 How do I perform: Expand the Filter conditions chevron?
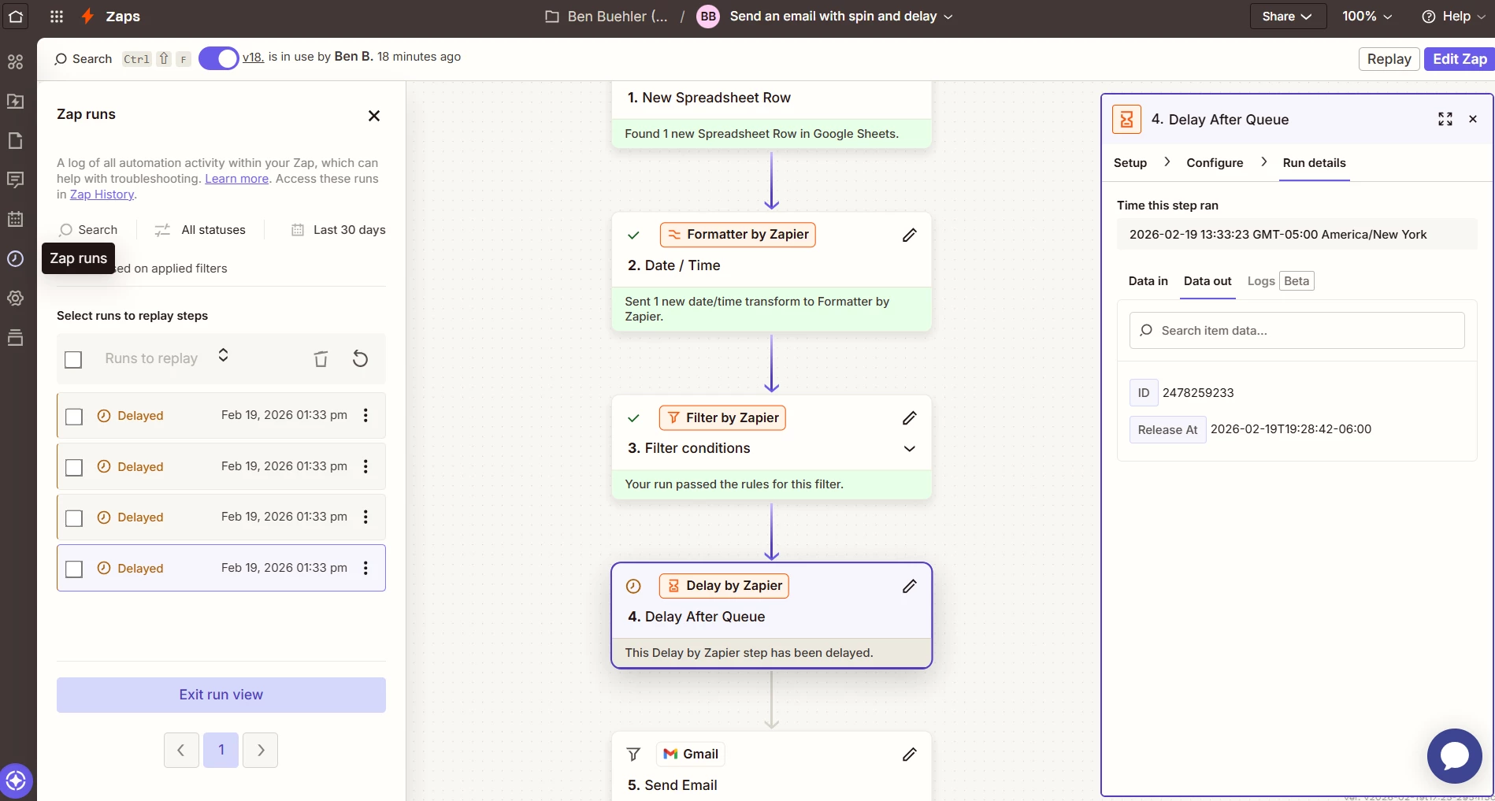(x=909, y=448)
